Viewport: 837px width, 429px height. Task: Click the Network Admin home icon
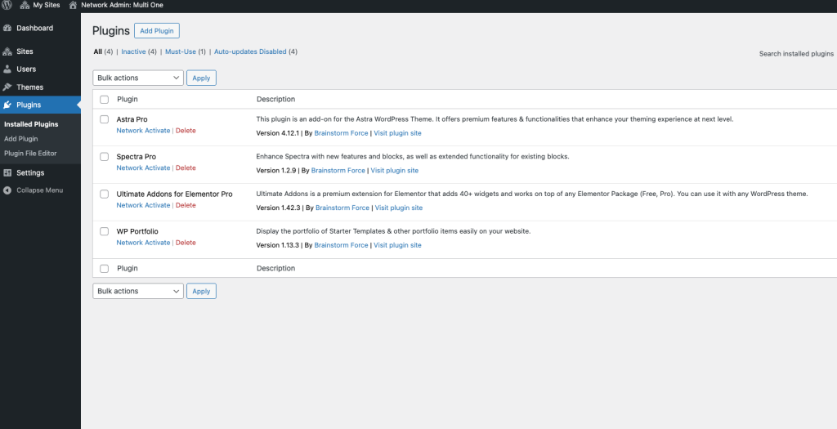73,5
